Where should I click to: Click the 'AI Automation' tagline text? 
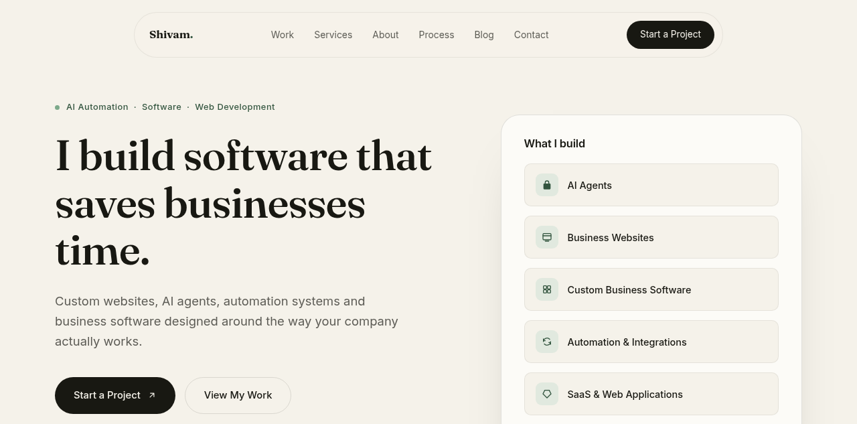pyautogui.click(x=97, y=107)
